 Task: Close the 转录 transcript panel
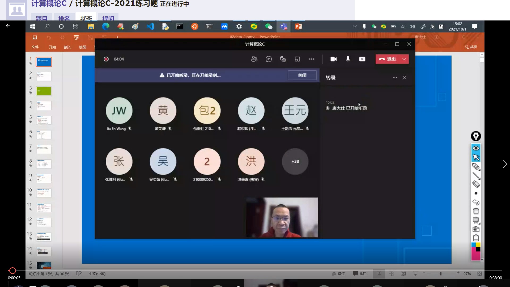tap(404, 78)
